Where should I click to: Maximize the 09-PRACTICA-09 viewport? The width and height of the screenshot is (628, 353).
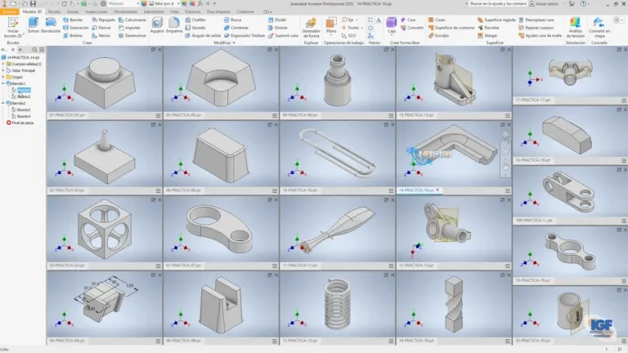[386, 50]
